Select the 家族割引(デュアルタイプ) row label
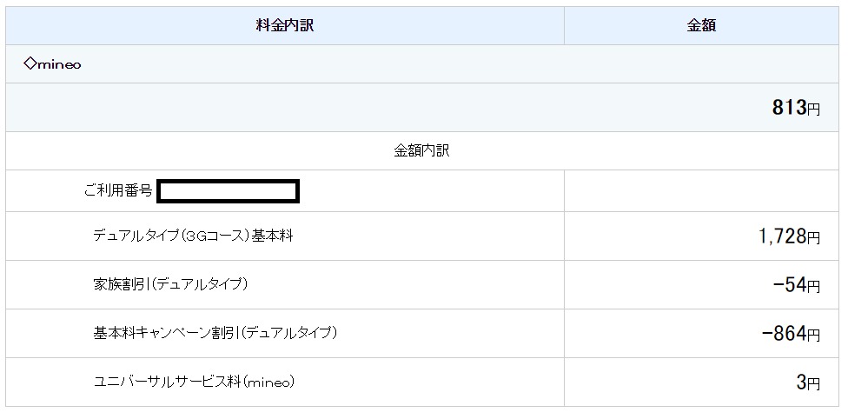 coord(170,284)
